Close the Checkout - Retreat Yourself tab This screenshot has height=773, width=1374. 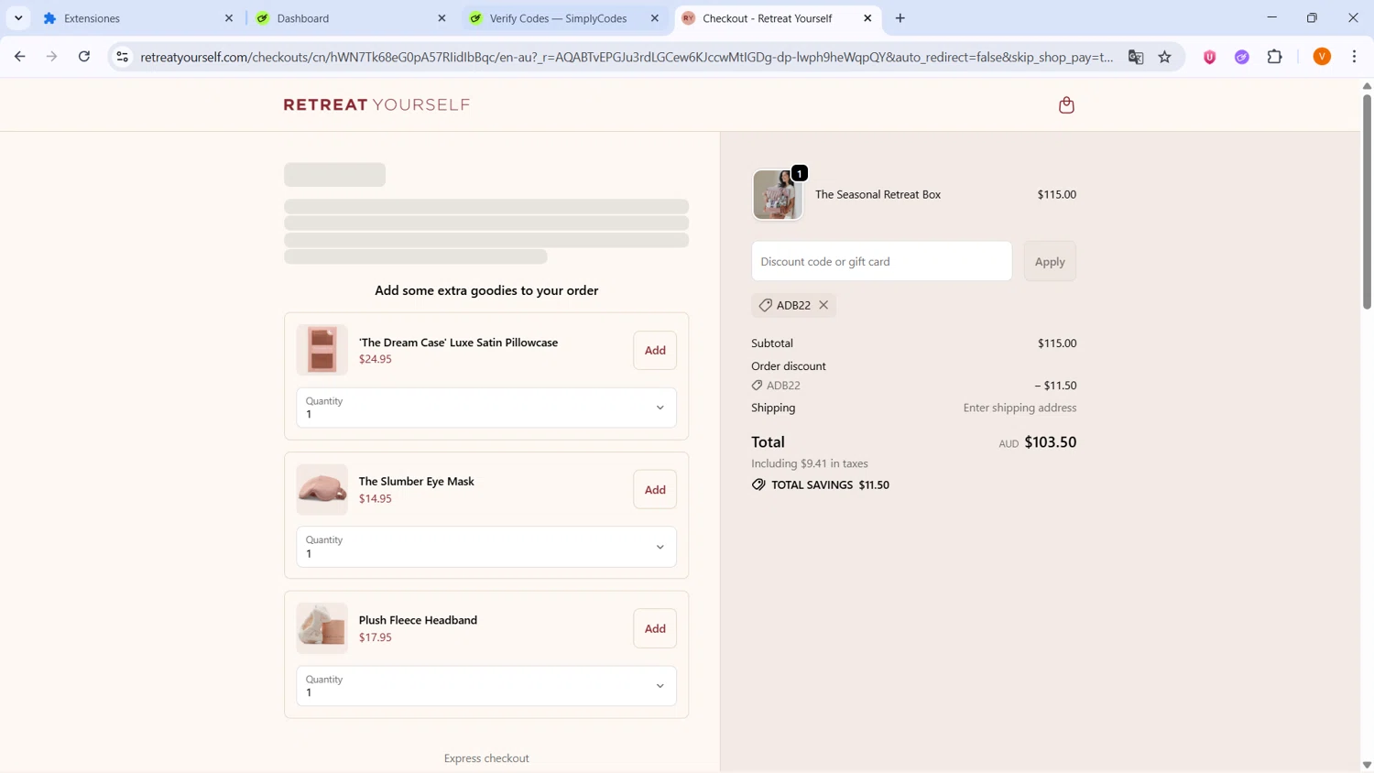pos(867,18)
